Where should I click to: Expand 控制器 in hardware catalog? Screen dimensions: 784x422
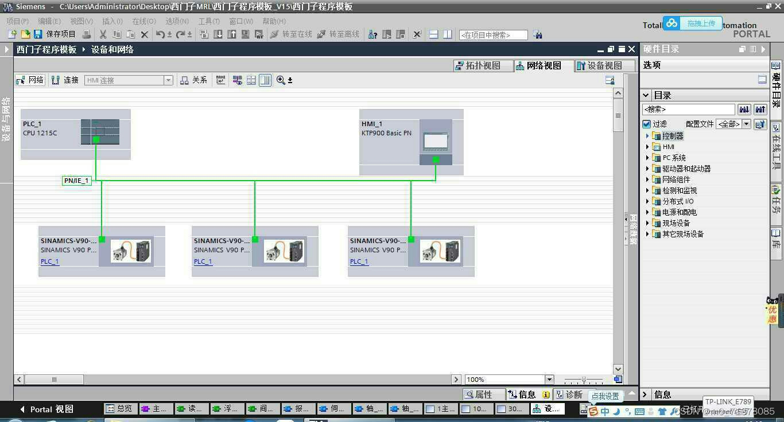pos(647,136)
